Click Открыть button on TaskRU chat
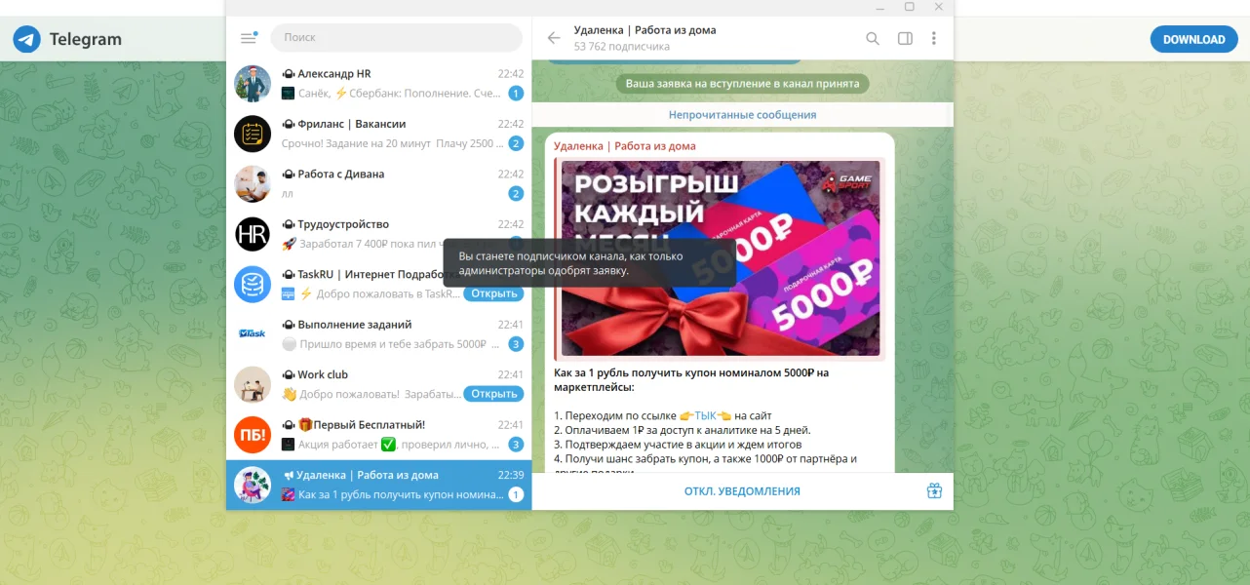This screenshot has width=1250, height=585. (x=493, y=293)
